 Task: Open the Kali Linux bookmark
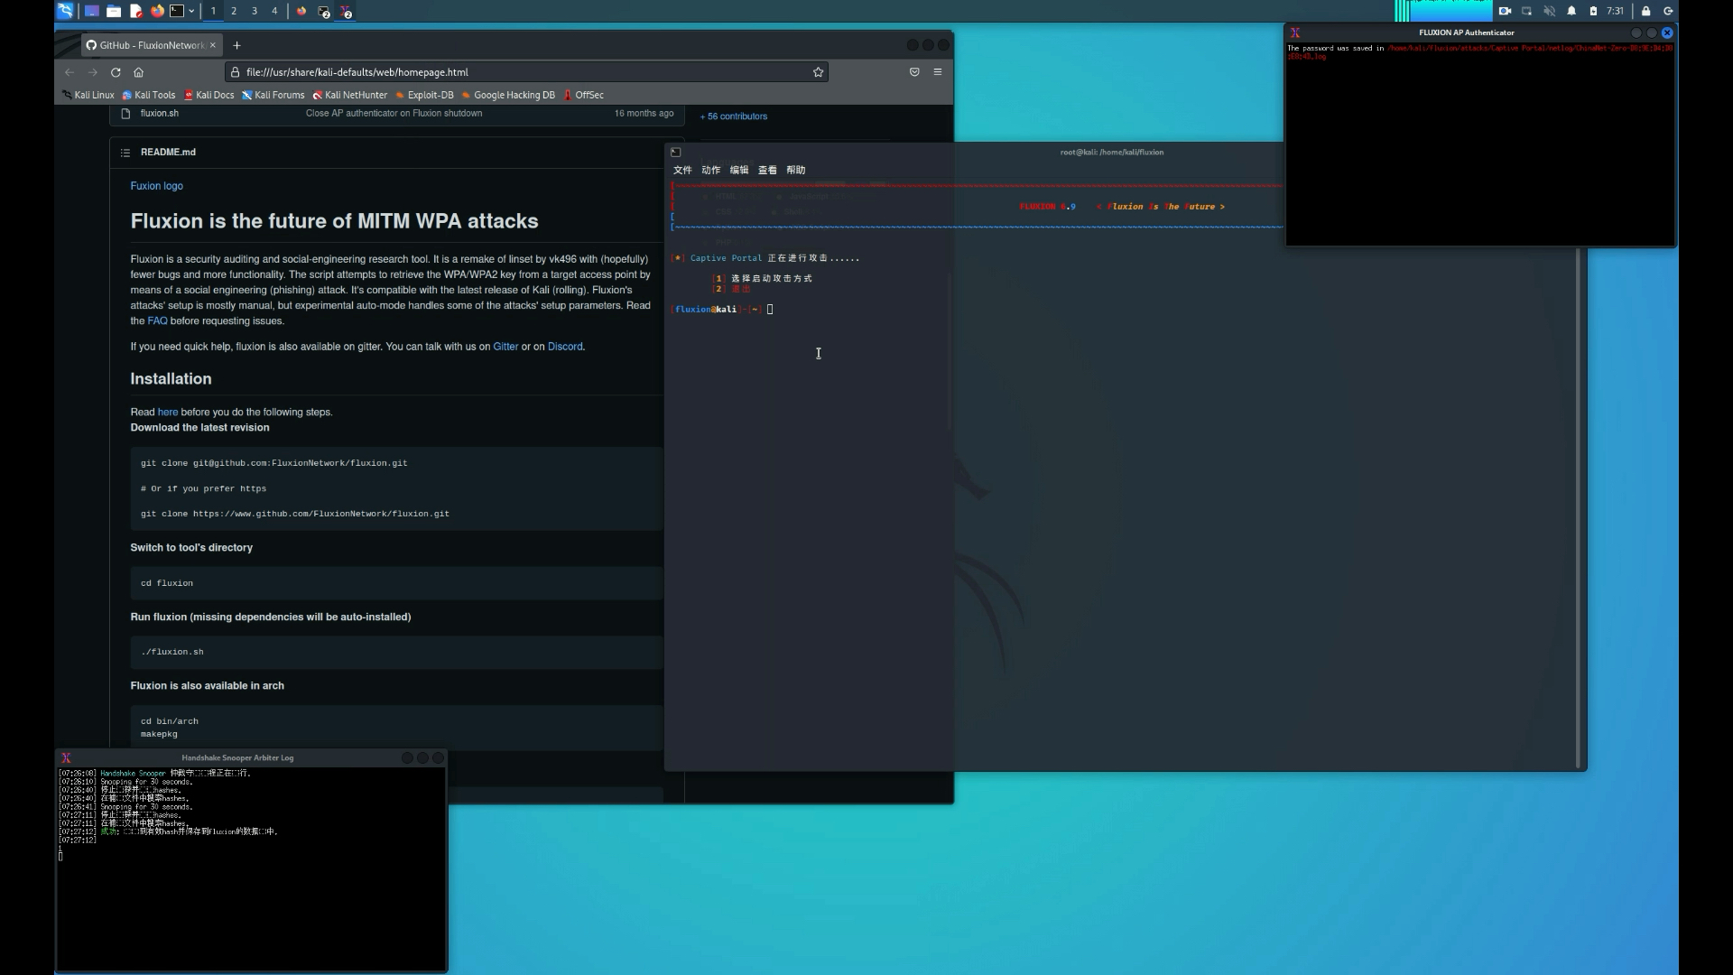[88, 95]
